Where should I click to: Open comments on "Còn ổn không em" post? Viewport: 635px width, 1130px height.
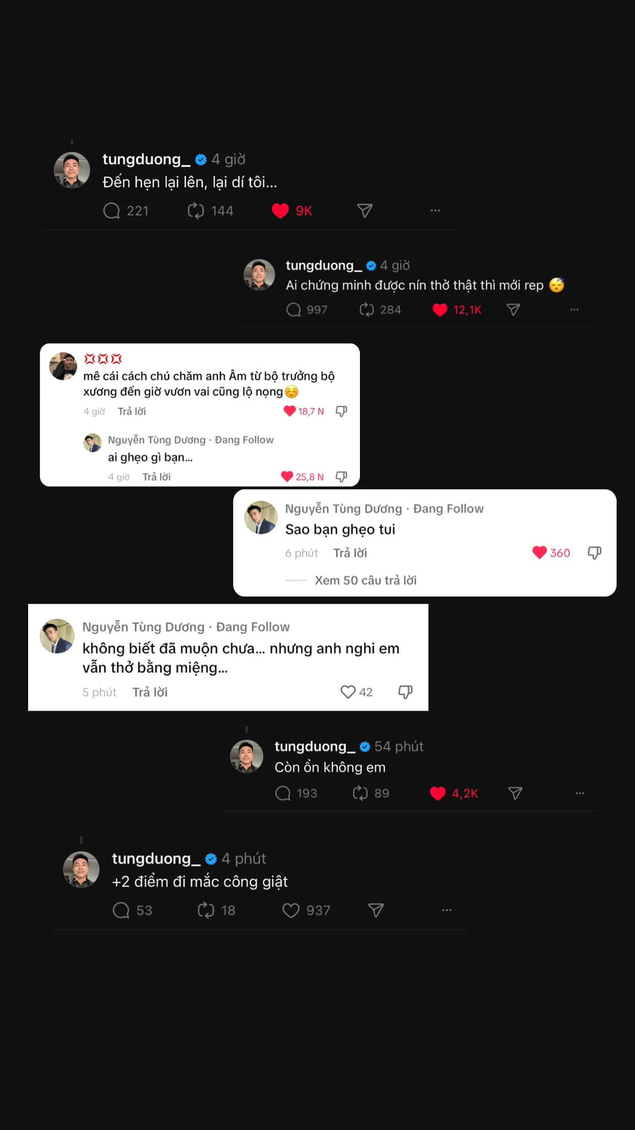[x=283, y=793]
